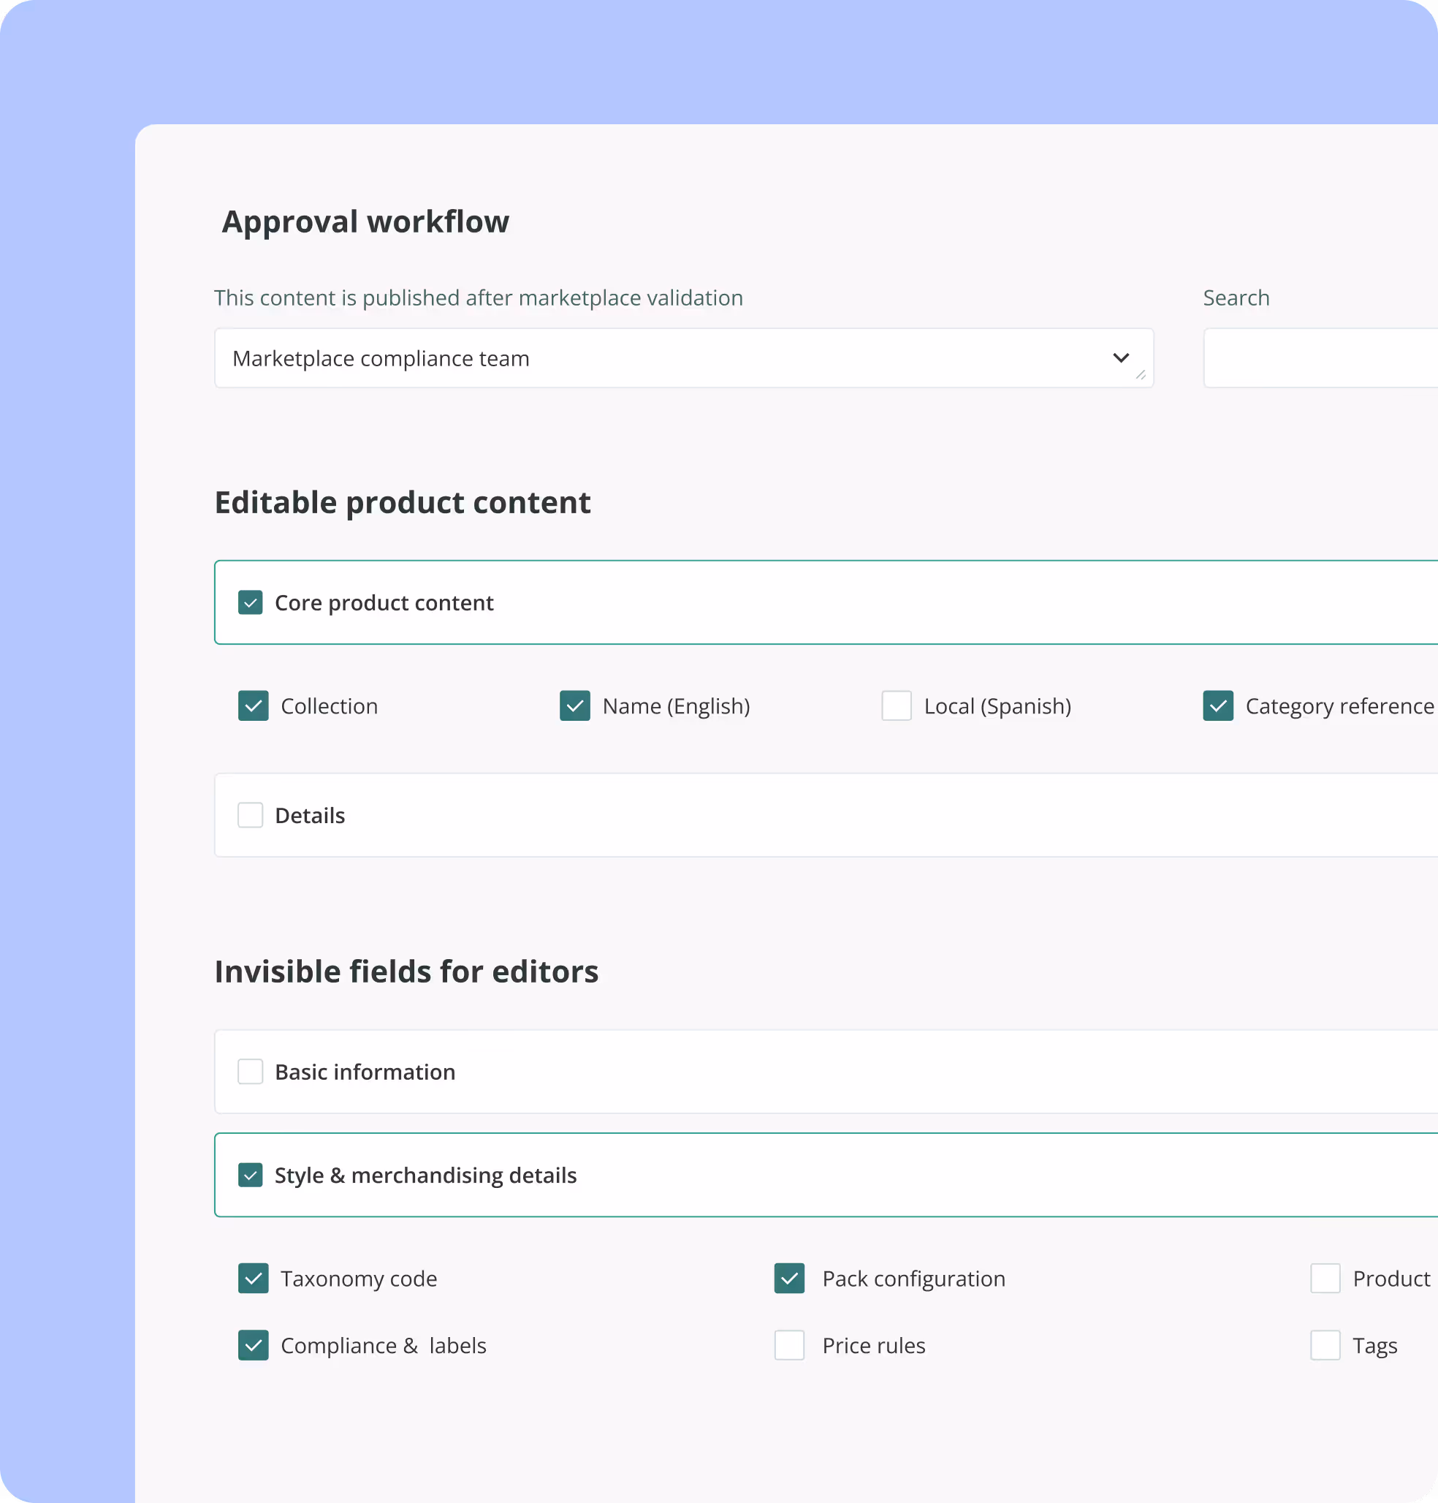1438x1503 pixels.
Task: Uncheck the Category reference checkbox
Action: coord(1217,705)
